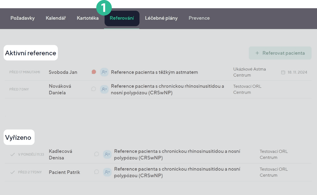317x195 pixels.
Task: Open the red comment bubble for Svoboda Jan
Action: click(x=94, y=72)
